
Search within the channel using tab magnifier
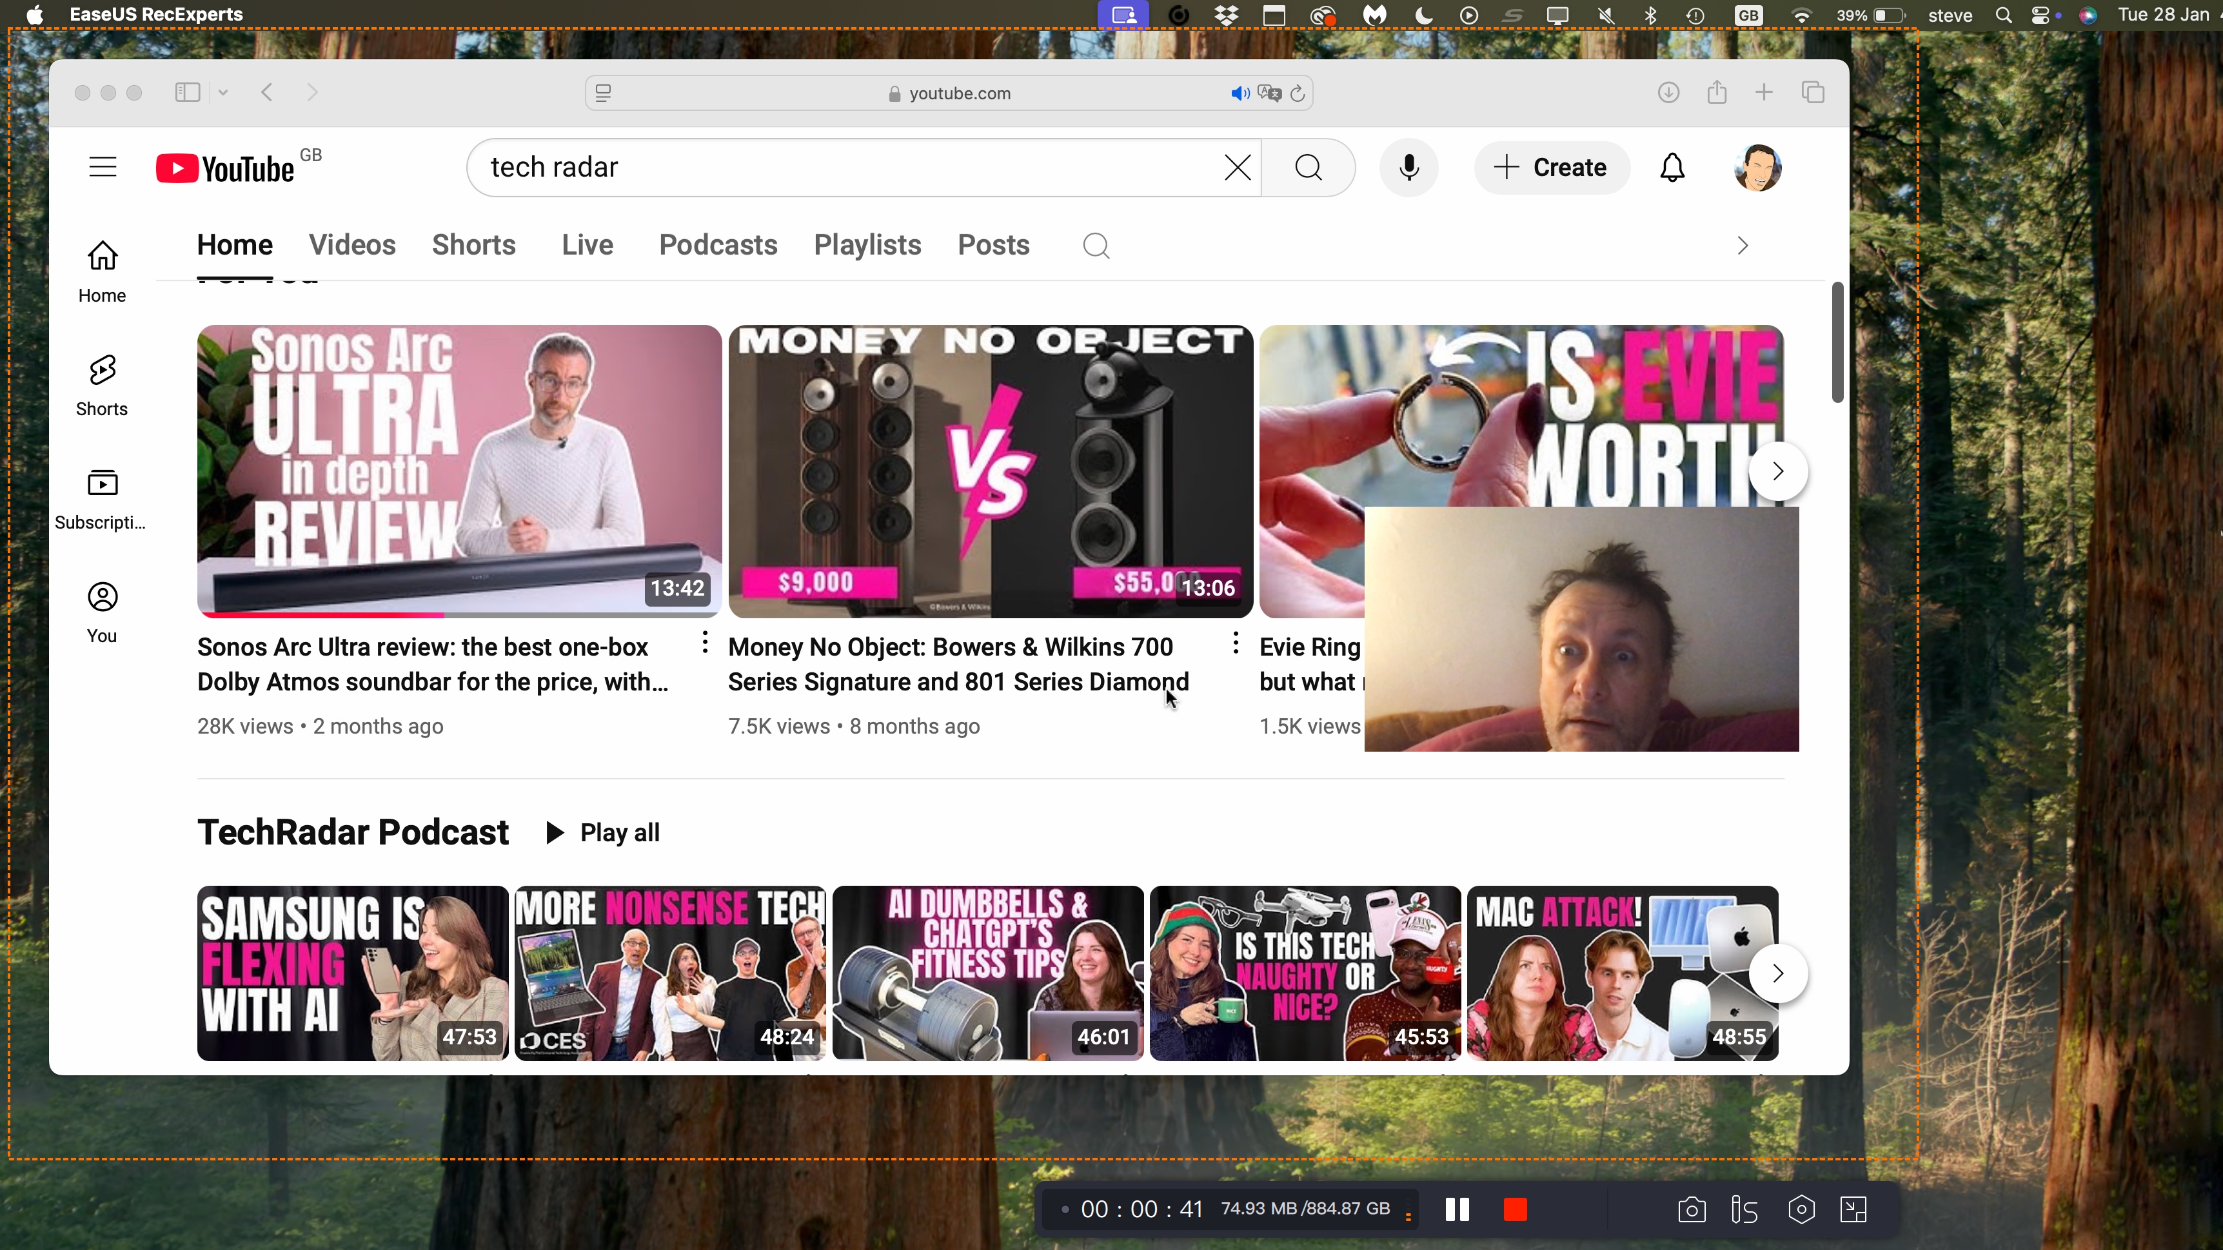(x=1095, y=246)
